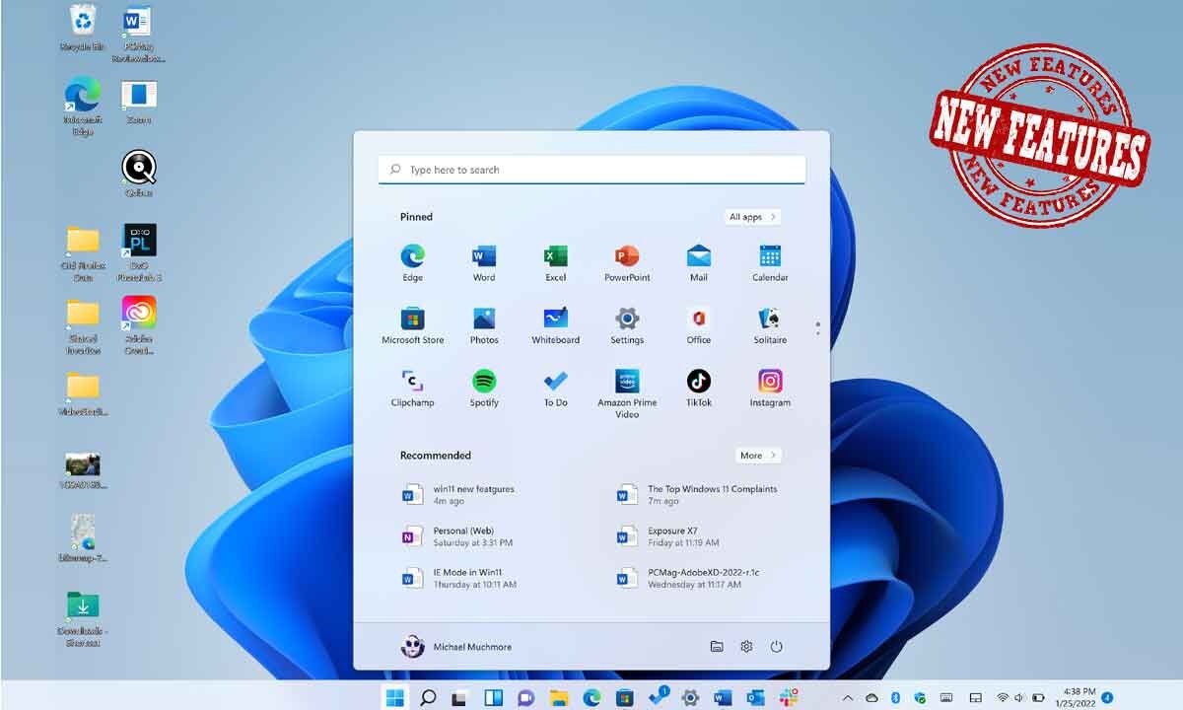Open taskbar Search magnifier
This screenshot has height=710, width=1183.
[x=428, y=697]
